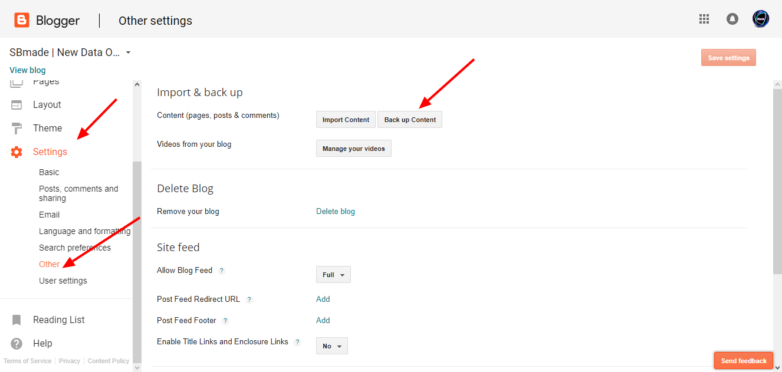
Task: Open the Allow Blog Feed Full dropdown
Action: click(x=333, y=274)
